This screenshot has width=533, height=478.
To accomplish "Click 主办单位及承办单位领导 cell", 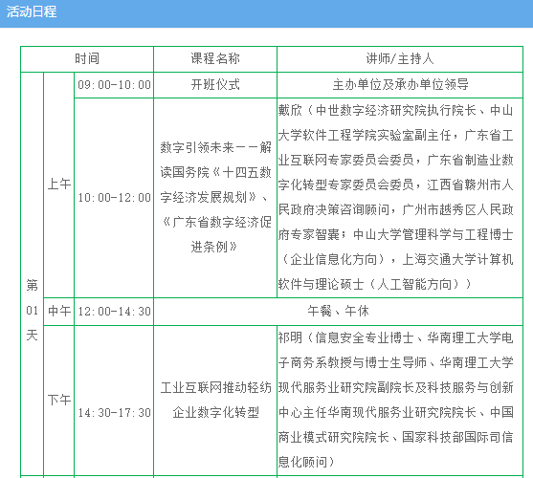I will [400, 85].
